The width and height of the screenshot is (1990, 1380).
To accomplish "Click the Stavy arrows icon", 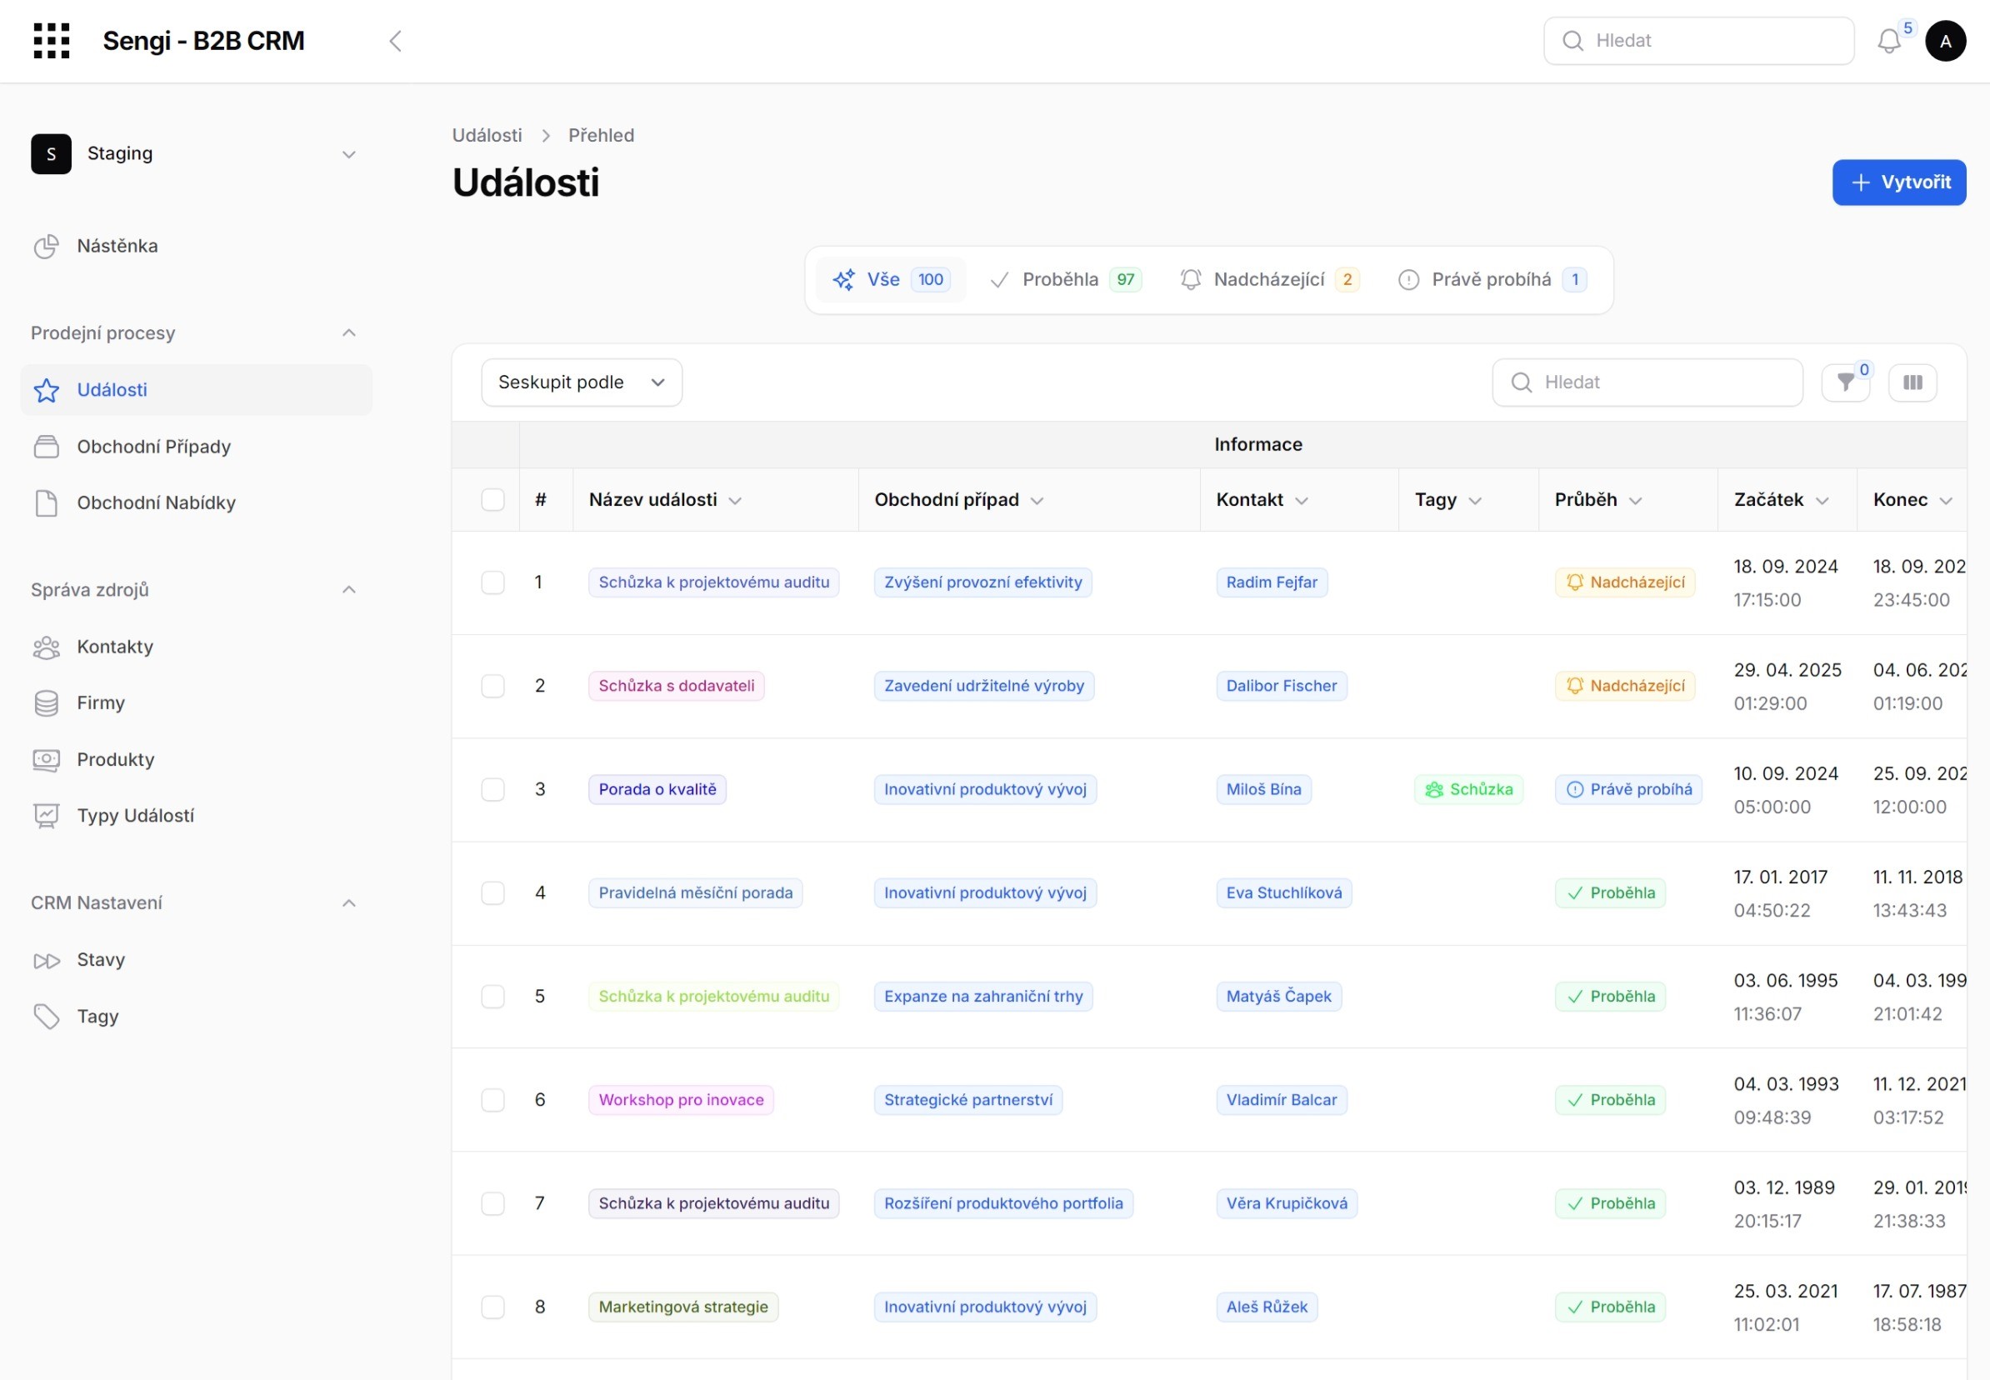I will coord(46,961).
